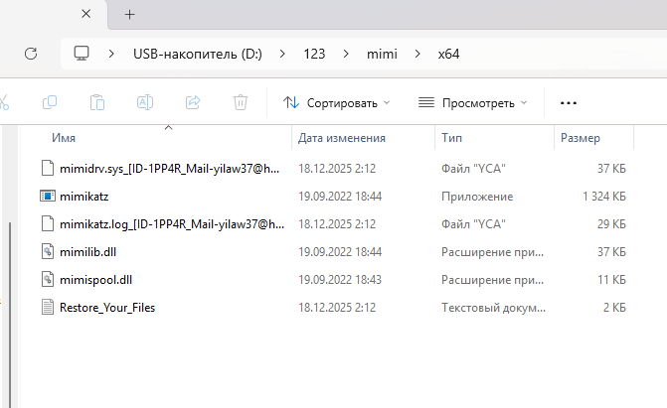Sort by the Дата изменения column header

click(x=342, y=138)
